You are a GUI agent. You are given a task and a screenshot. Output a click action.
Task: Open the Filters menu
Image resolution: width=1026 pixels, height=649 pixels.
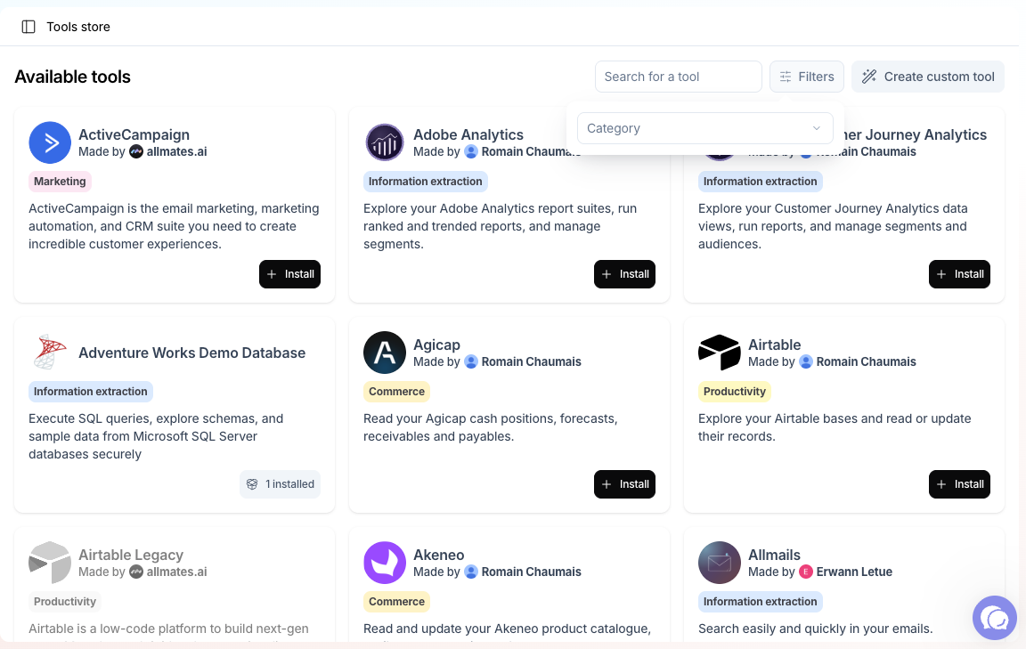807,77
